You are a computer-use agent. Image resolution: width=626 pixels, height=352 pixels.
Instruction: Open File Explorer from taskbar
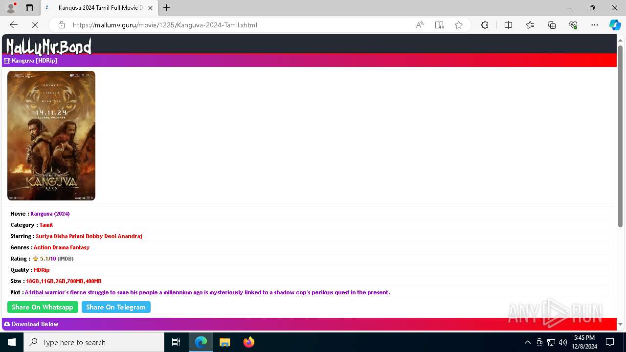(x=225, y=342)
